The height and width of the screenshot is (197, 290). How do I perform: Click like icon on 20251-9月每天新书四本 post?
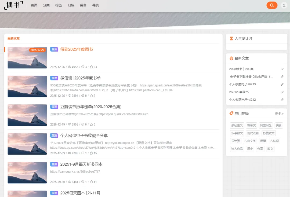coord(91,182)
